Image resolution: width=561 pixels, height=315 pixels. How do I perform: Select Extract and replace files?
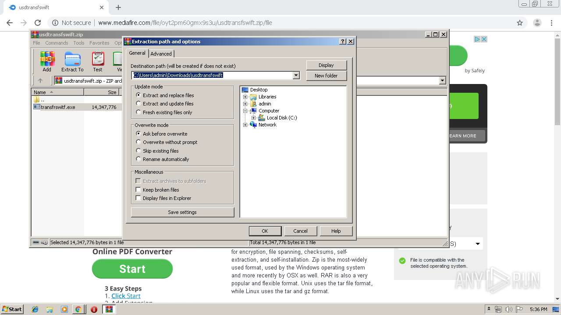pos(138,95)
